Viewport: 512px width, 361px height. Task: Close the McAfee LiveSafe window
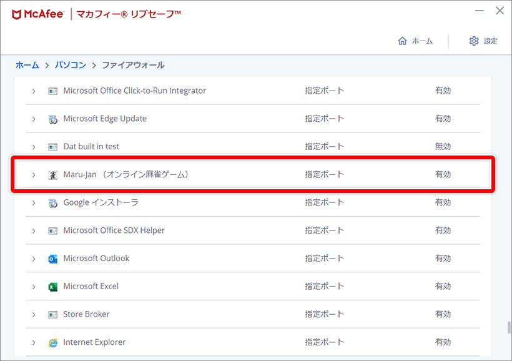[x=500, y=11]
